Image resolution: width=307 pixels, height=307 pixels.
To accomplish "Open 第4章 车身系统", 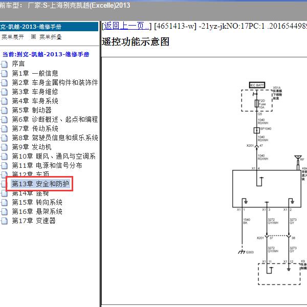I will (x=35, y=101).
